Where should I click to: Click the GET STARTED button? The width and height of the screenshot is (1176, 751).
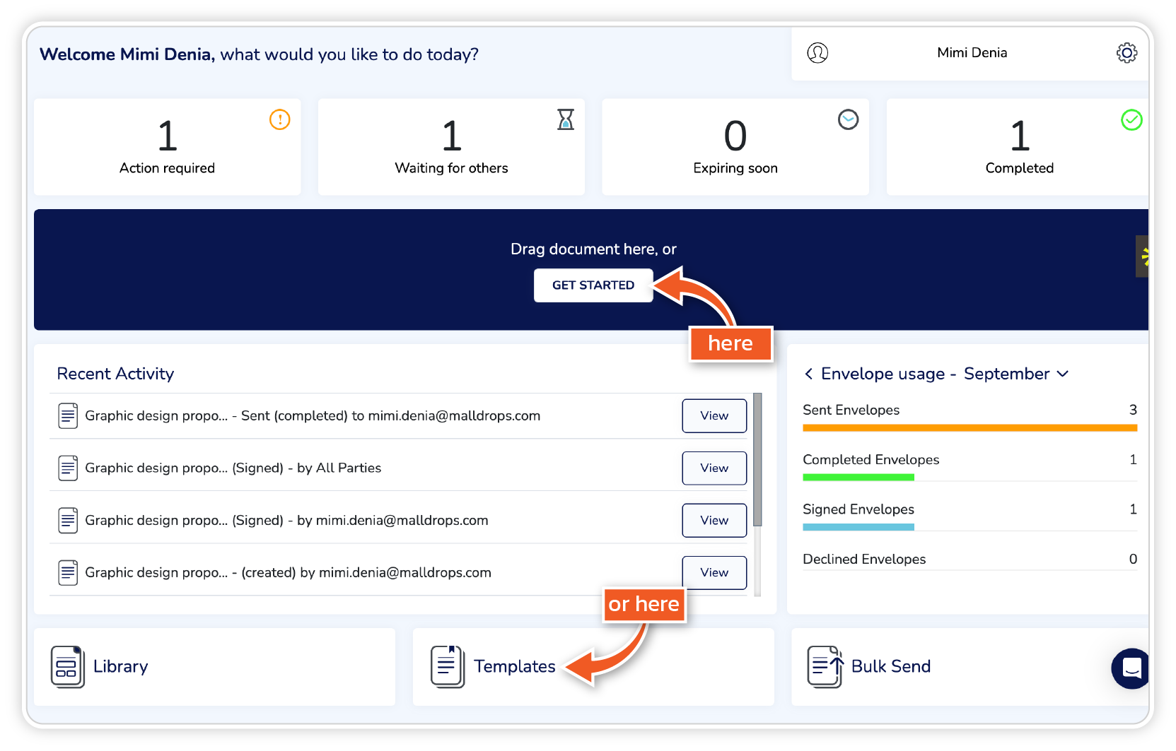[x=593, y=285]
